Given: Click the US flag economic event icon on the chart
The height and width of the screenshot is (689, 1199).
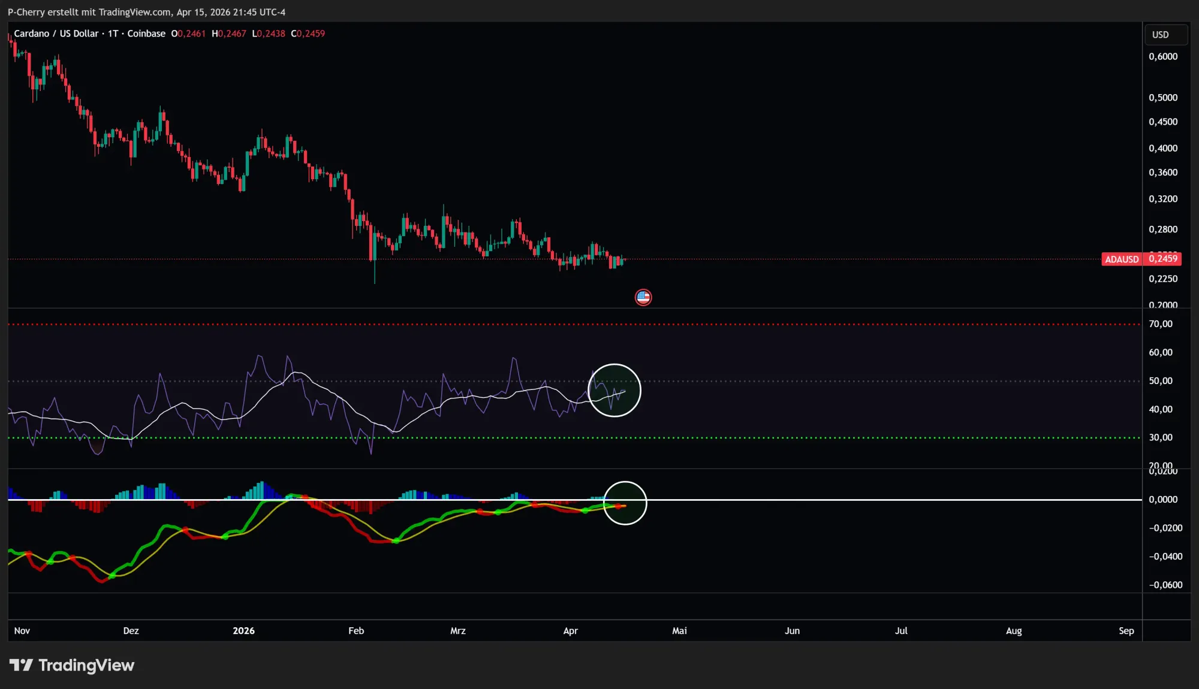Looking at the screenshot, I should pyautogui.click(x=643, y=297).
